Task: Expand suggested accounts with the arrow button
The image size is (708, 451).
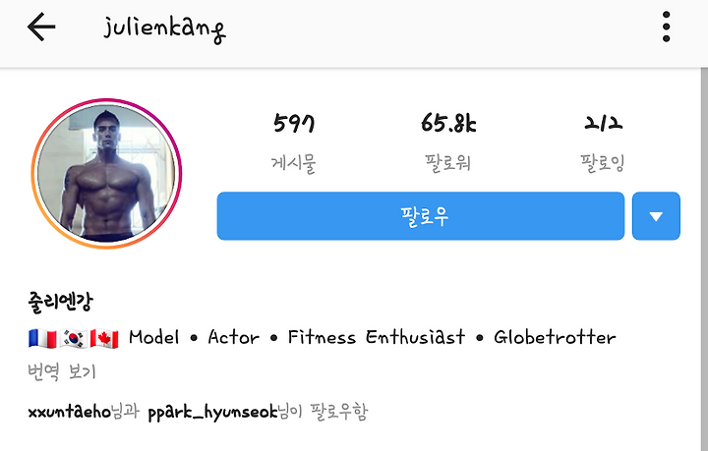Action: (656, 216)
